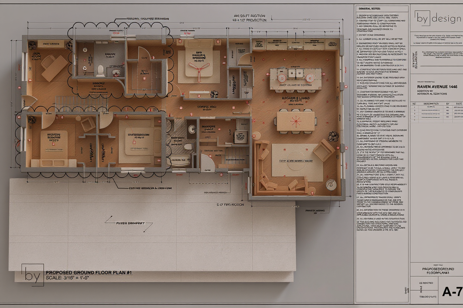The image size is (463, 308).
Task: Select the Raven Avenue 1446 project title
Action: tap(437, 87)
